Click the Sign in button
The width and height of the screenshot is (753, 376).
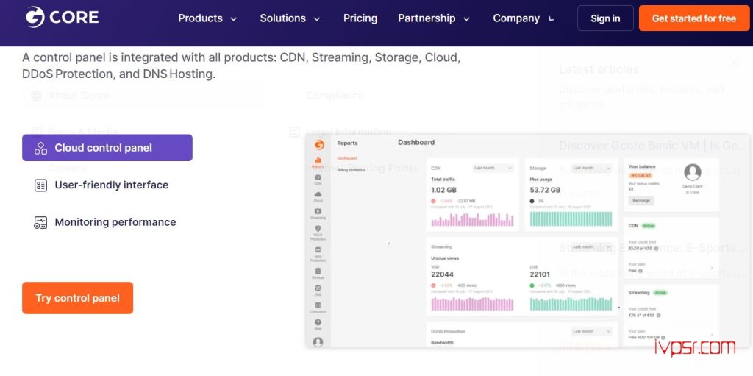click(x=605, y=18)
